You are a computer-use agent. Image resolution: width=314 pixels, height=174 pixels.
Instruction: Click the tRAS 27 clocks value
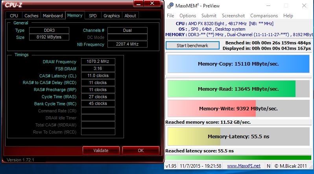(98, 97)
